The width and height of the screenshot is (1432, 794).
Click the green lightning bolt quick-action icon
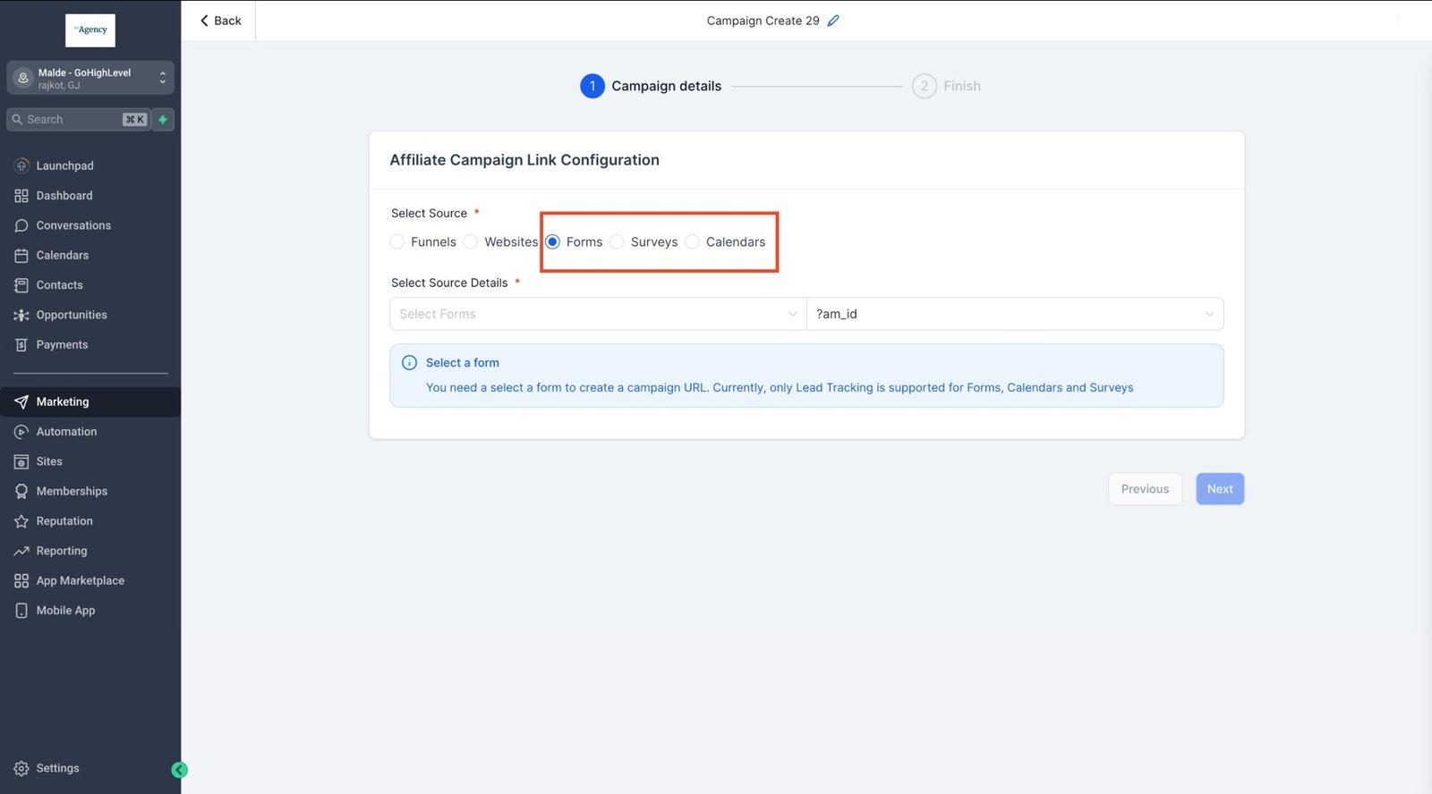(163, 120)
